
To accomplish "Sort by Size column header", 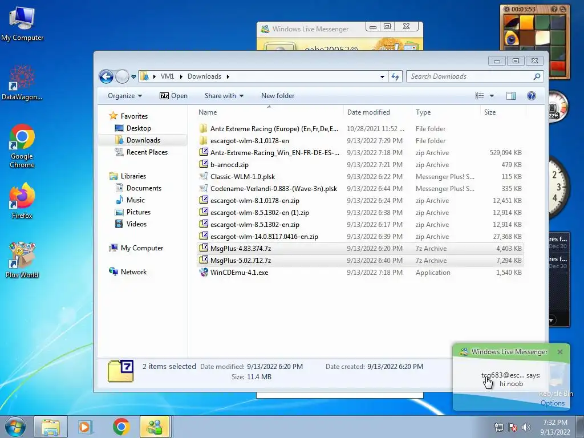I will (x=503, y=112).
